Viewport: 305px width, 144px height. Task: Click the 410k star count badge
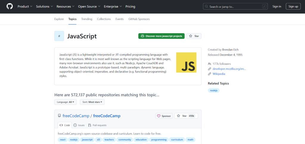coord(192,116)
